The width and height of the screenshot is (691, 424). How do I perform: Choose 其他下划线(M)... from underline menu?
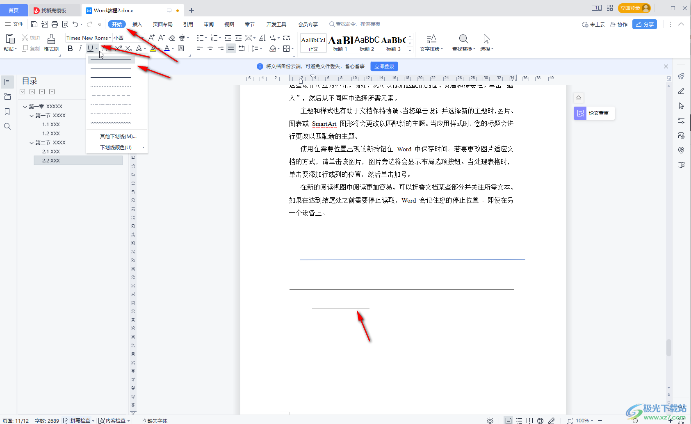click(118, 136)
